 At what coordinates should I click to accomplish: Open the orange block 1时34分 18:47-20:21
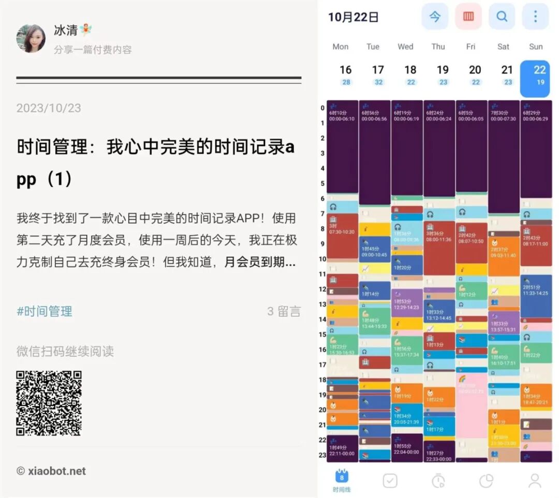[x=536, y=396]
